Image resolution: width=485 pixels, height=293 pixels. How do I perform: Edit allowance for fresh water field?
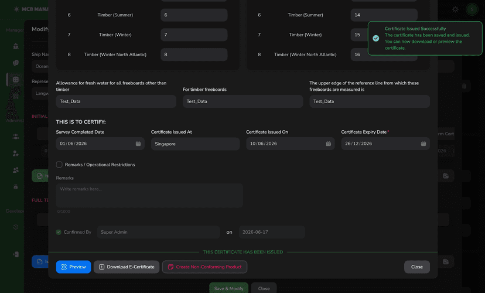coord(116,101)
